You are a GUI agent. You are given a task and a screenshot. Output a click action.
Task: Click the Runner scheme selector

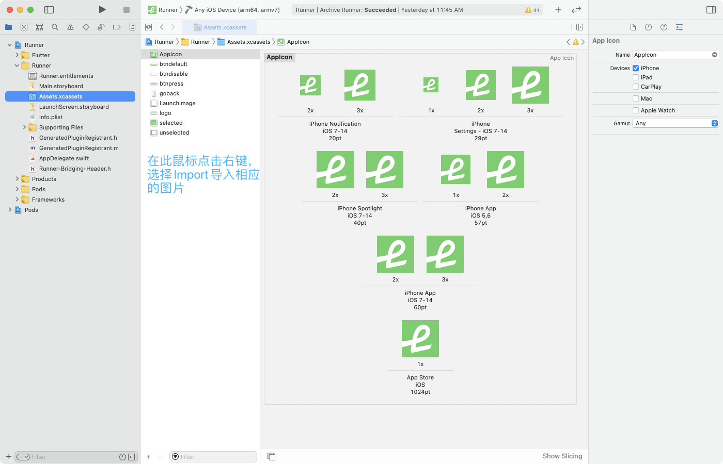click(163, 10)
